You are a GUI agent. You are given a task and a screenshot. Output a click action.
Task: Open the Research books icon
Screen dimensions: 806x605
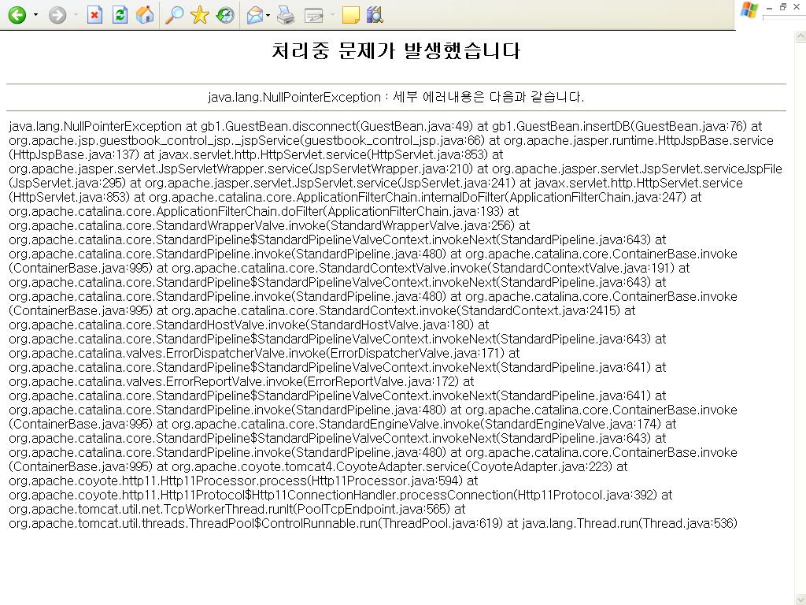pos(375,15)
